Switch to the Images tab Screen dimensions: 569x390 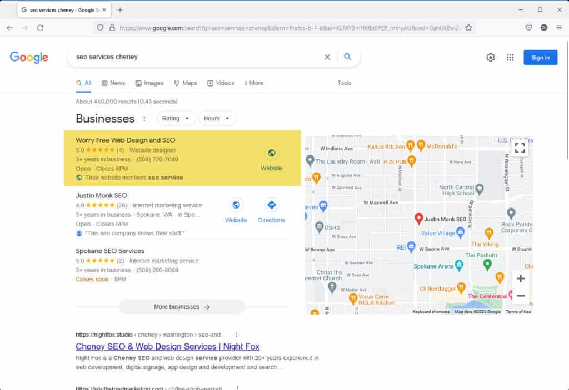coord(149,83)
